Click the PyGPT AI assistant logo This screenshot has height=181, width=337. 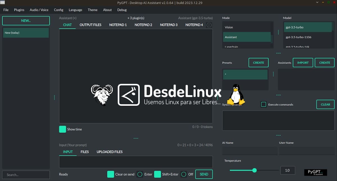315,172
